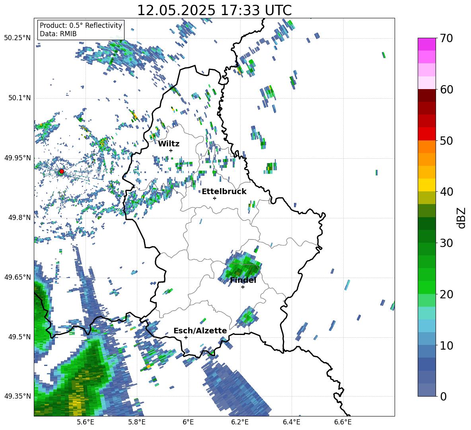471x430 pixels.
Task: Click the 49.8°N latitude label
Action: 20,218
